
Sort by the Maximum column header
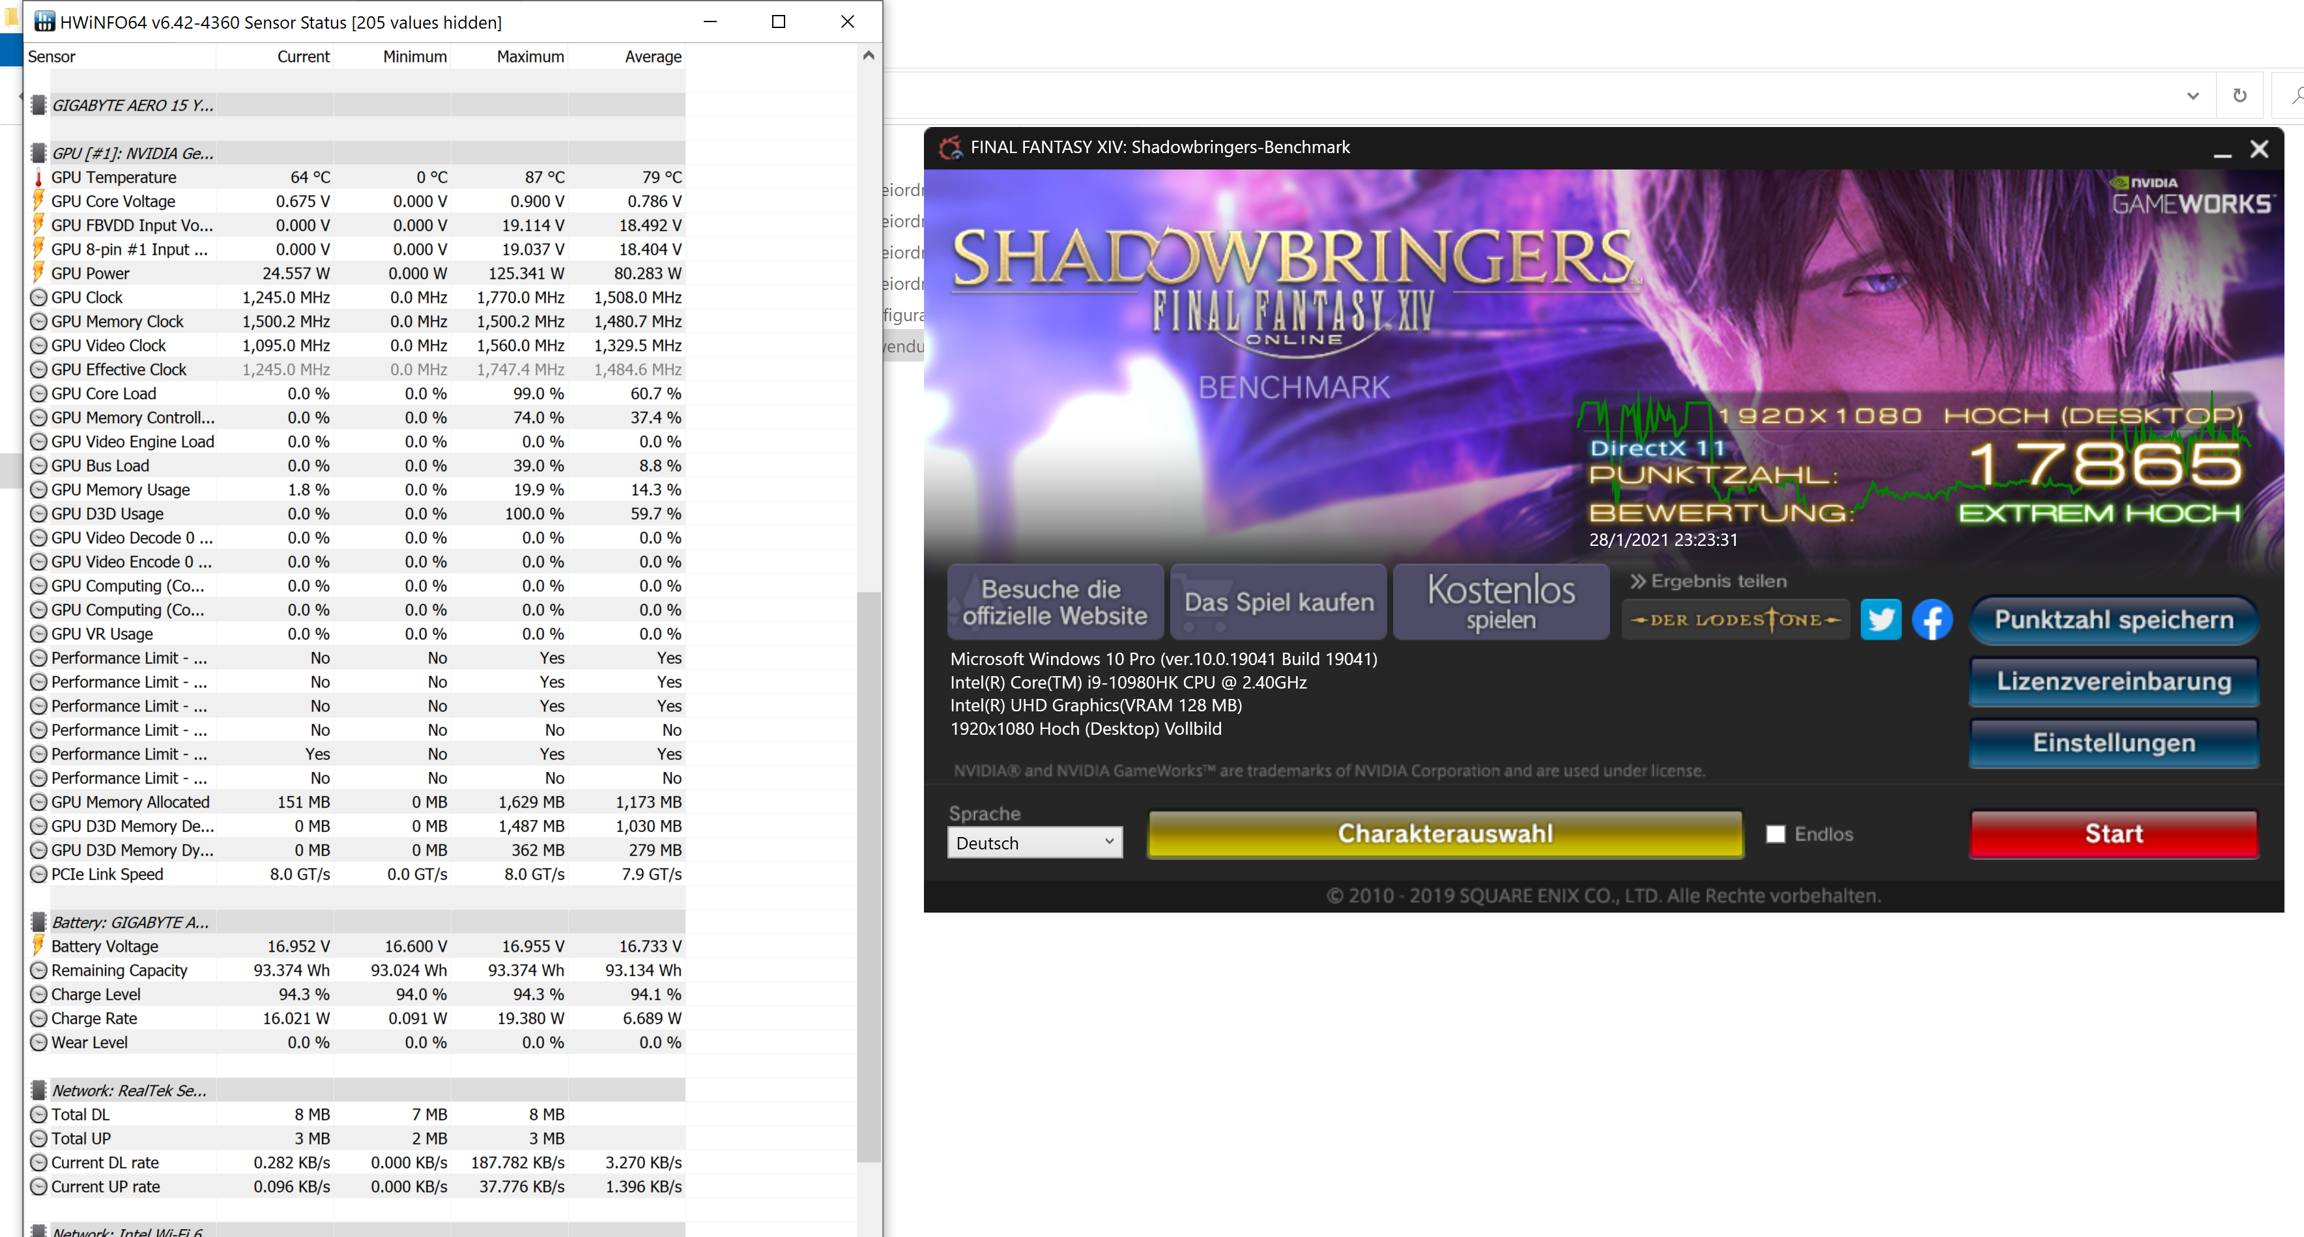point(510,57)
